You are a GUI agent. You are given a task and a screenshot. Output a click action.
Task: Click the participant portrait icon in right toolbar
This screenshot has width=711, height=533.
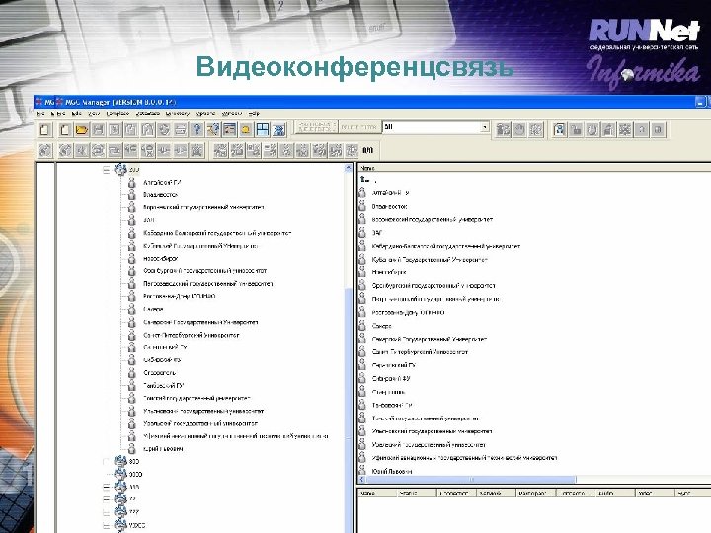[560, 130]
